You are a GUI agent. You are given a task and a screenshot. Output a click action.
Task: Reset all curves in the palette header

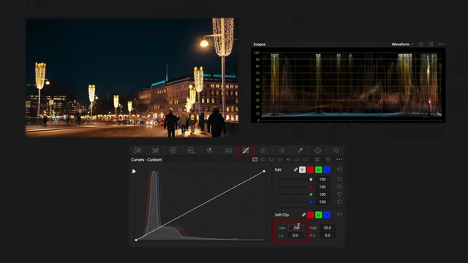(x=328, y=159)
